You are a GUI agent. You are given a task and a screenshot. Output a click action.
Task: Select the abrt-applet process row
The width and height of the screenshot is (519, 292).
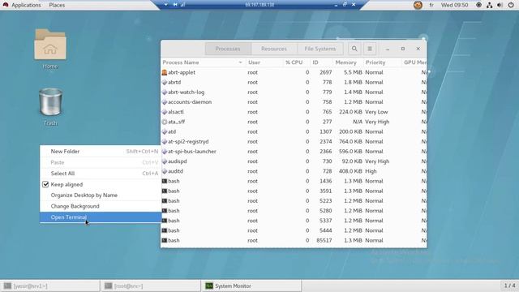294,72
